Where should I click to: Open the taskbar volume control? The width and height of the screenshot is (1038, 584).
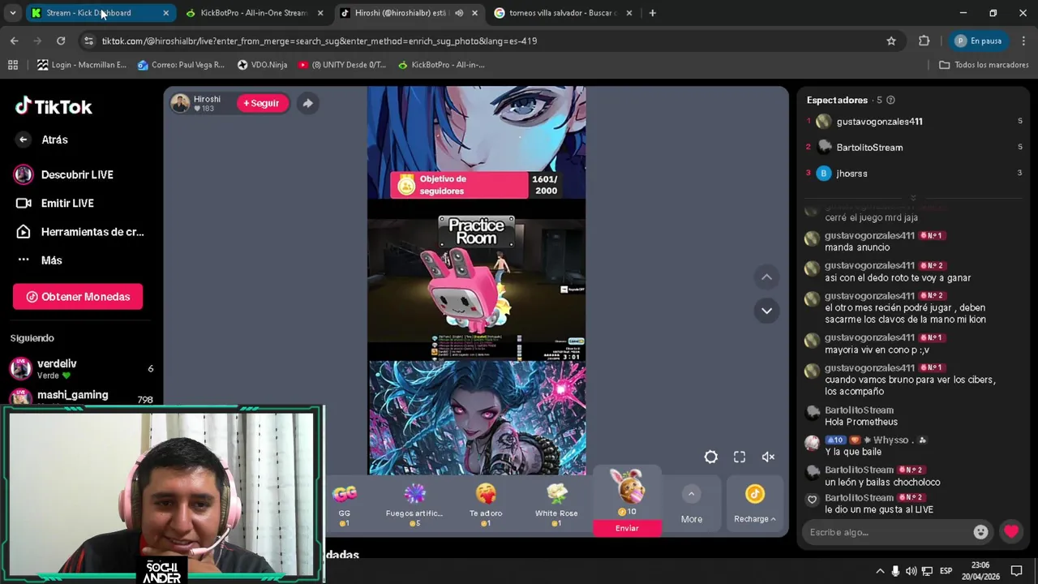[x=911, y=571]
